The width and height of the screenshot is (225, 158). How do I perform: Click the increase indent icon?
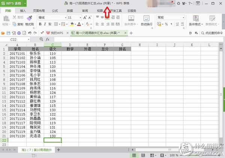[118, 18]
